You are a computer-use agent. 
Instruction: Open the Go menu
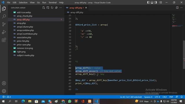[38, 3]
